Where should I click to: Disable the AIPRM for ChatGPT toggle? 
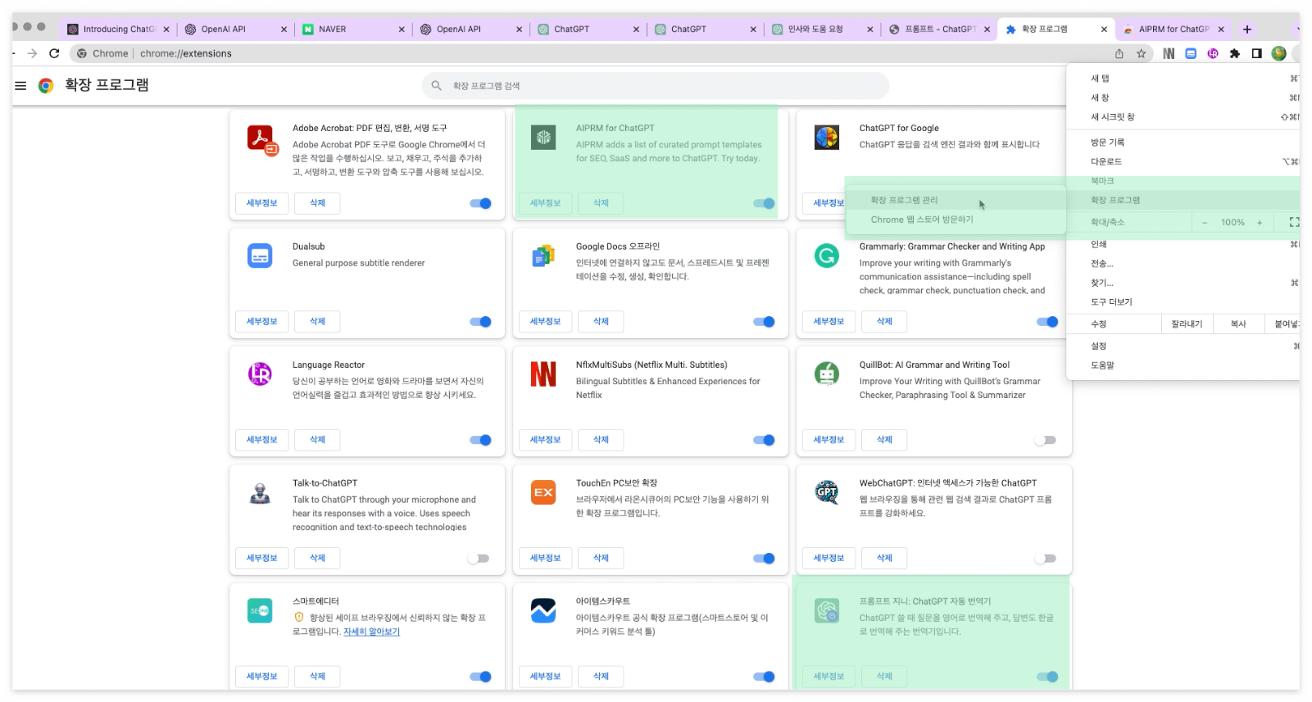point(764,203)
